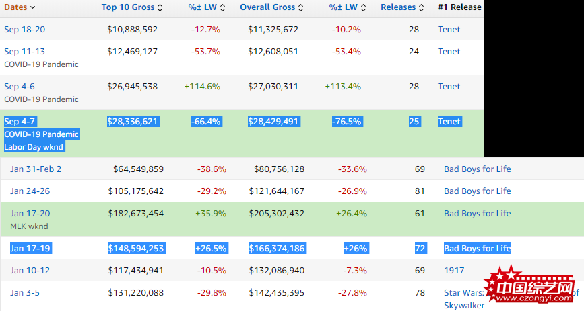Select the $205,302,432 Overall Gross value

click(276, 214)
